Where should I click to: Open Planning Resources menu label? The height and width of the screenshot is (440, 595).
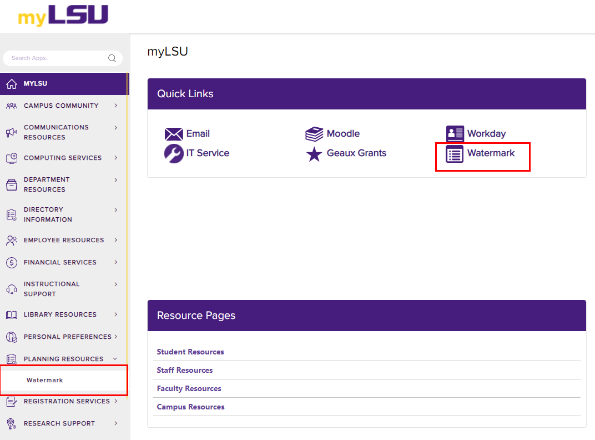click(x=63, y=359)
